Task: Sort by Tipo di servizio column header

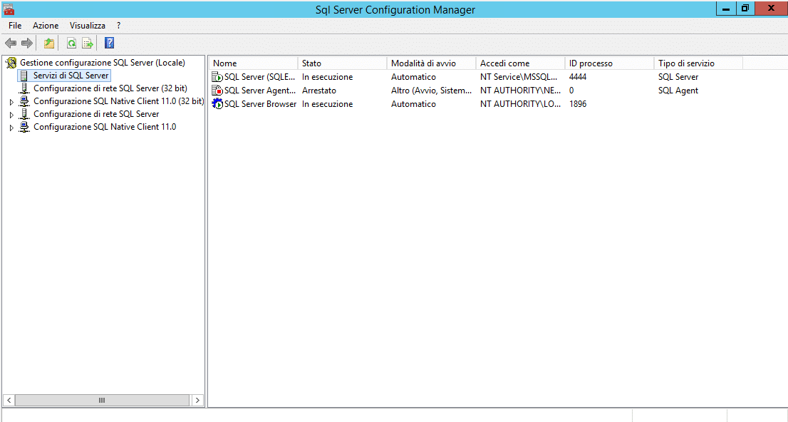Action: click(x=698, y=63)
